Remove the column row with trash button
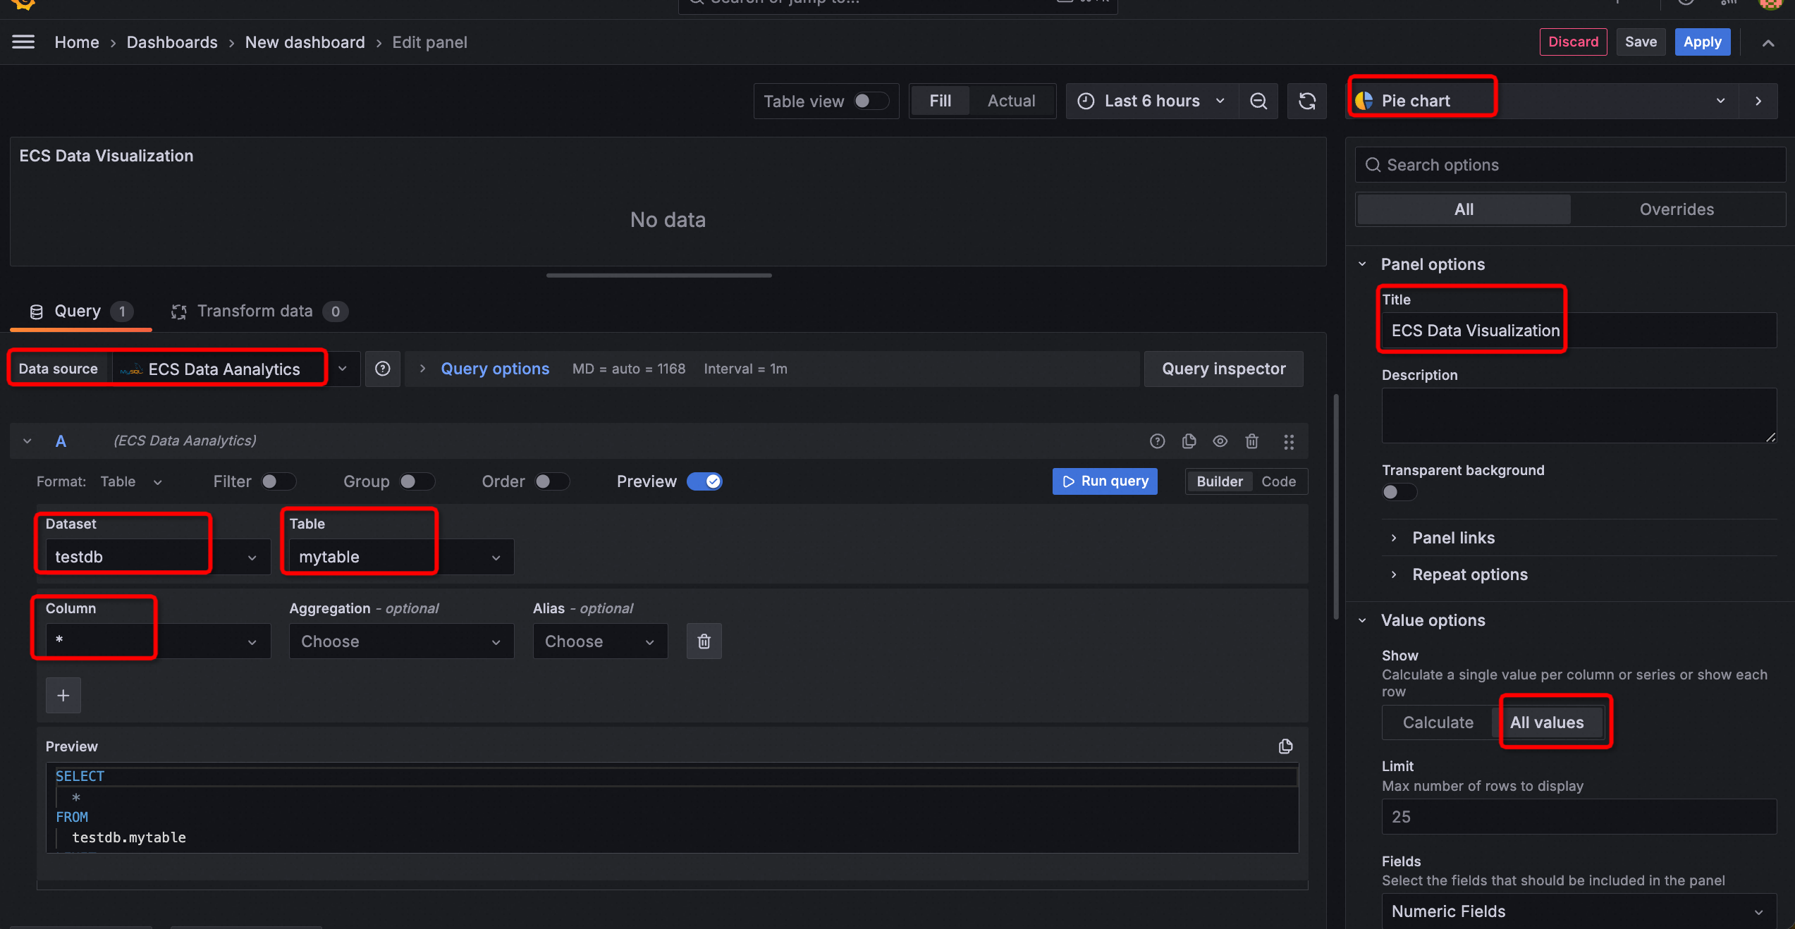This screenshot has width=1795, height=929. click(704, 641)
